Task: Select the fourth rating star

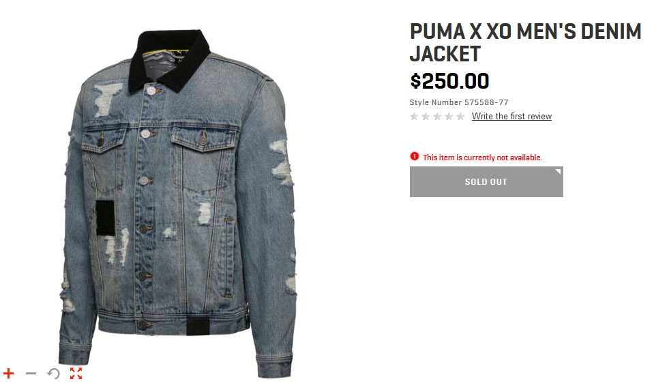Action: [449, 117]
